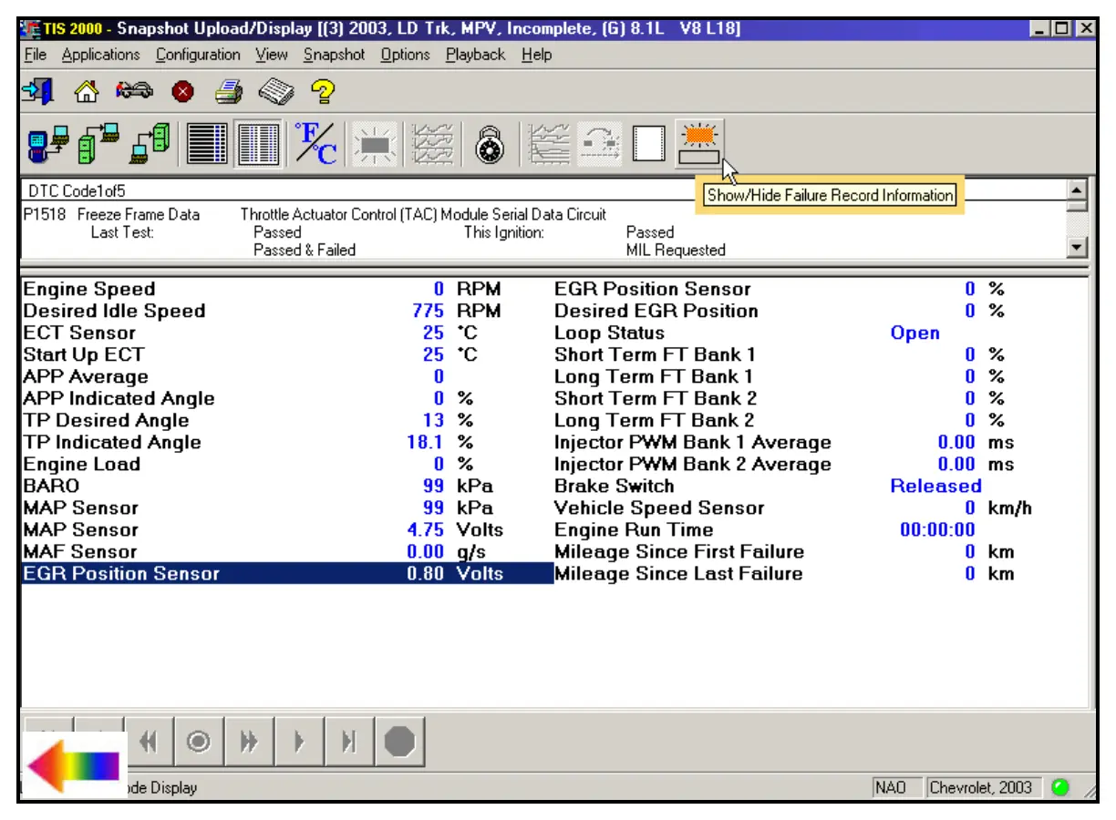
Task: Click the handheld-to-computer upload icon
Action: point(47,144)
